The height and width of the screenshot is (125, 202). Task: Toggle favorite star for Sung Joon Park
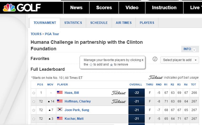tap(34, 110)
